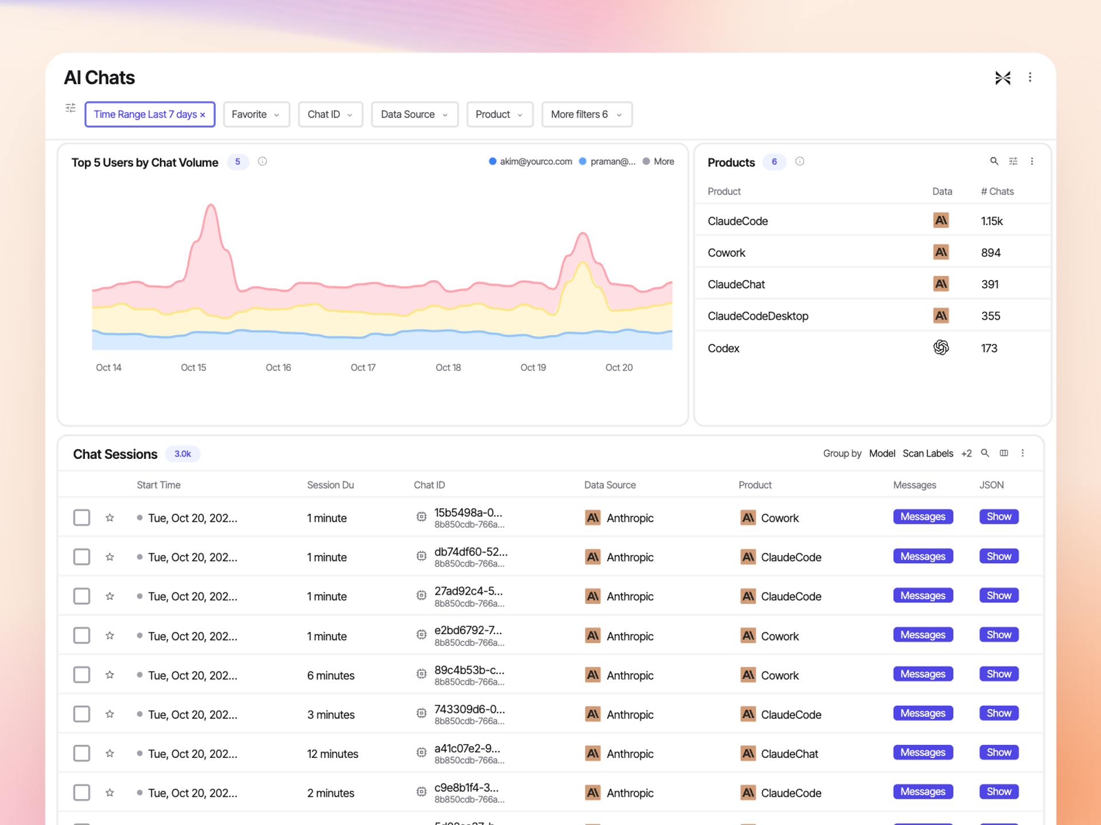The height and width of the screenshot is (825, 1101).
Task: Check the row of chat e2bd6792-7...
Action: pyautogui.click(x=82, y=636)
